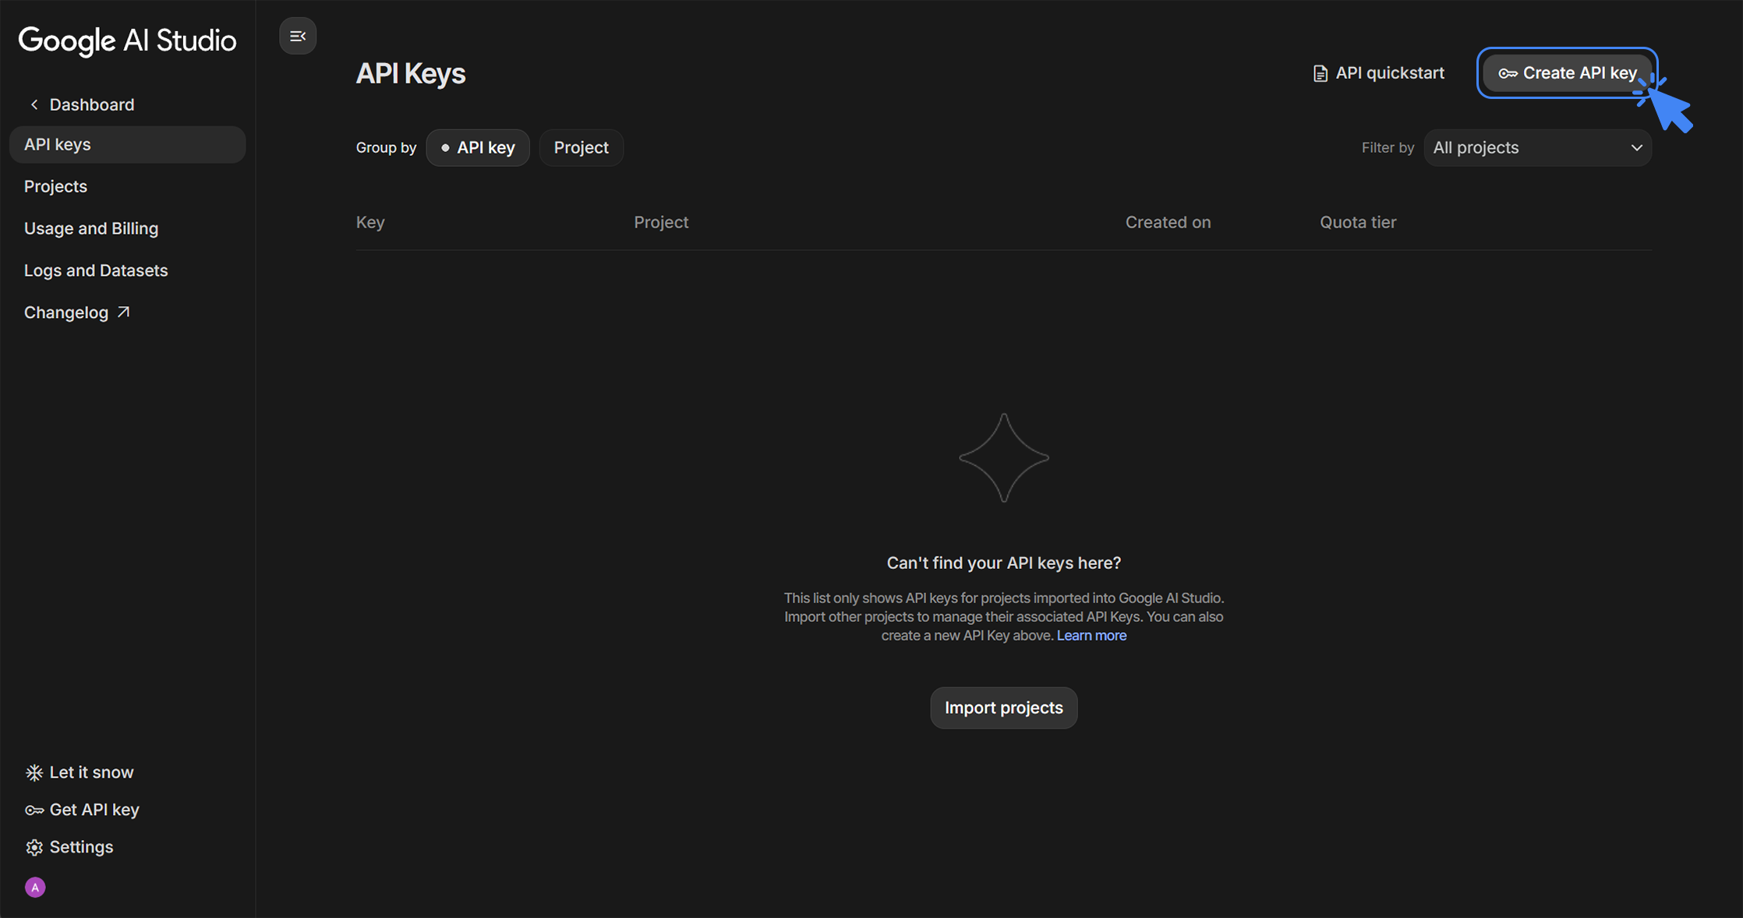Open the Google AI Studio logo home link
The width and height of the screenshot is (1743, 918).
tap(126, 41)
